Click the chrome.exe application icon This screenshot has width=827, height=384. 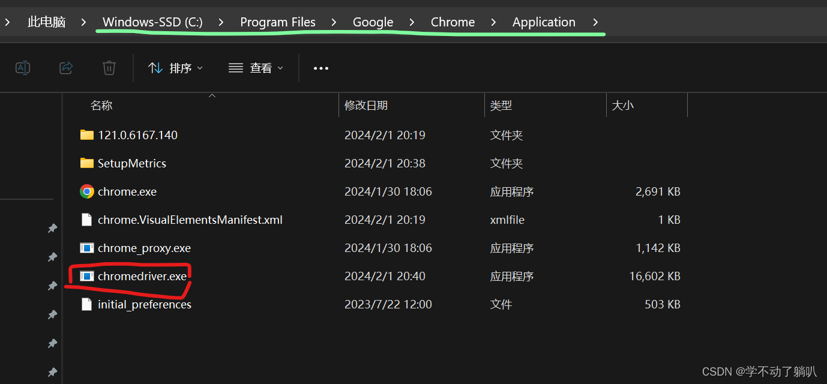[x=87, y=191]
